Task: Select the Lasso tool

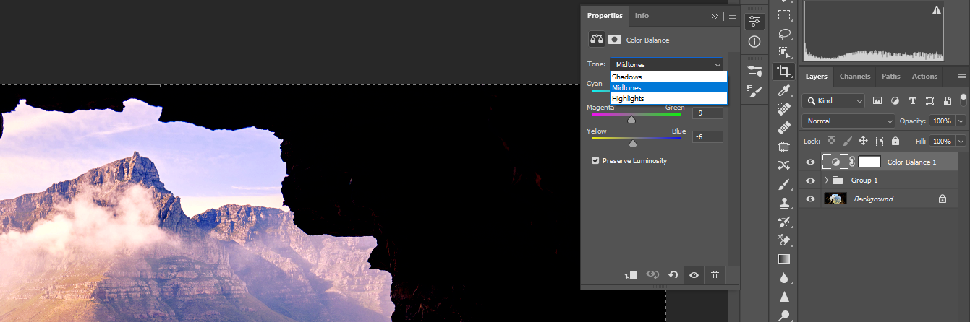Action: pos(784,33)
